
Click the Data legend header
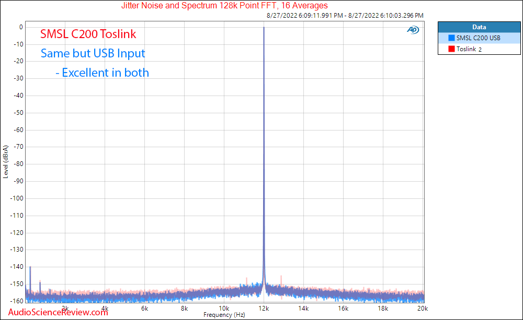point(479,27)
